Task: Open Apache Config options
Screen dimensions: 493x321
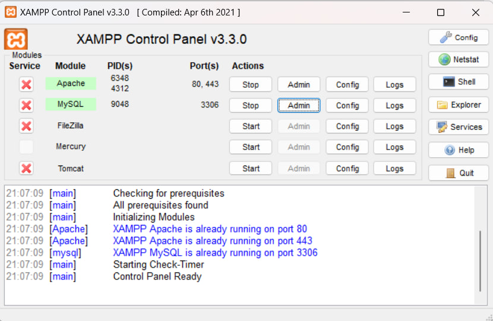Action: [x=347, y=84]
